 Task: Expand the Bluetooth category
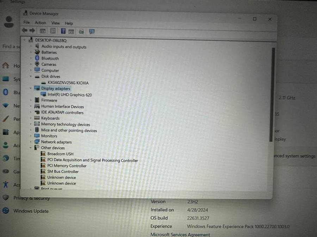(31, 58)
